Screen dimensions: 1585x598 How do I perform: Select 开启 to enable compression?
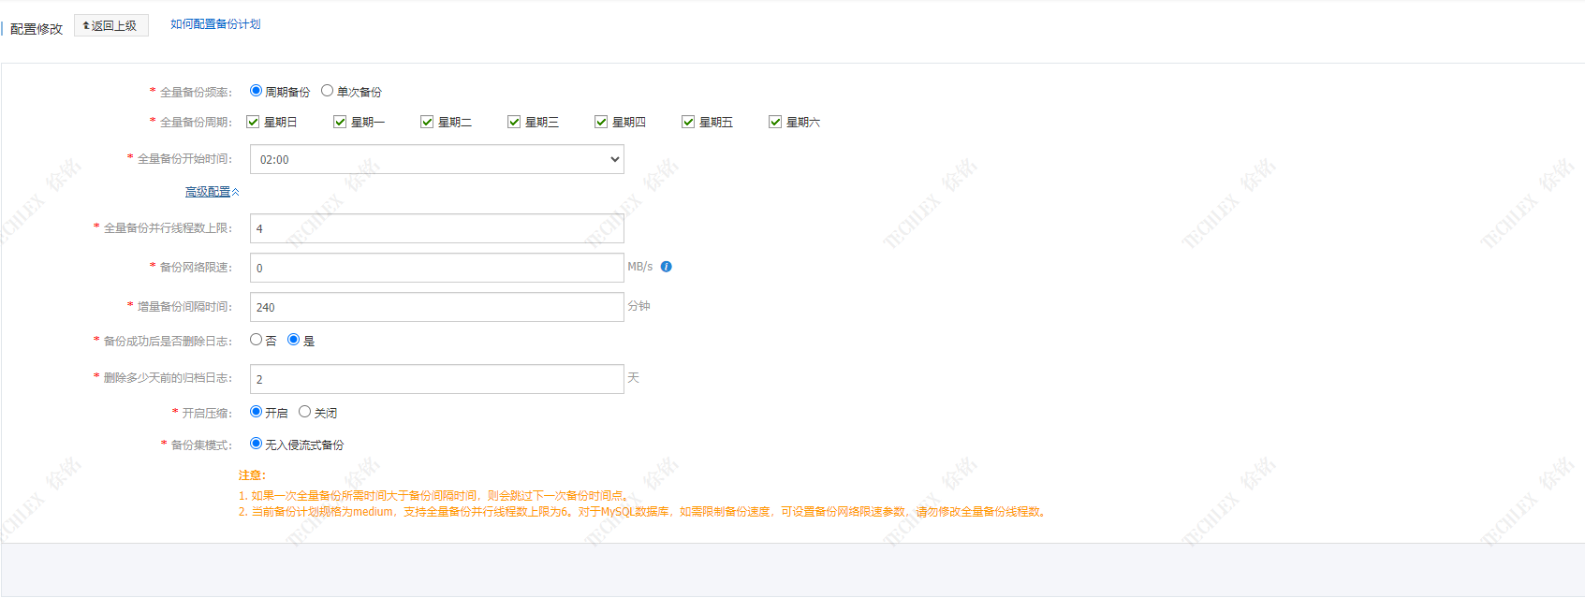[256, 412]
